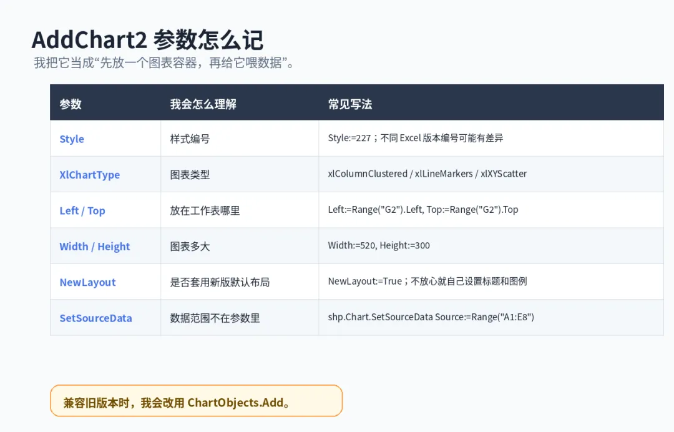Click the Width / Height parameter name

(x=95, y=247)
